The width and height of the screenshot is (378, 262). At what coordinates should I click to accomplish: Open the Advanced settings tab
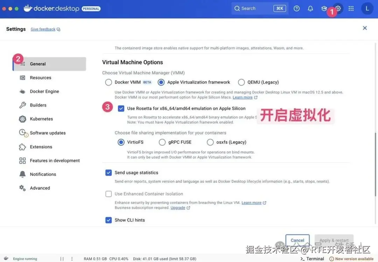click(x=49, y=188)
